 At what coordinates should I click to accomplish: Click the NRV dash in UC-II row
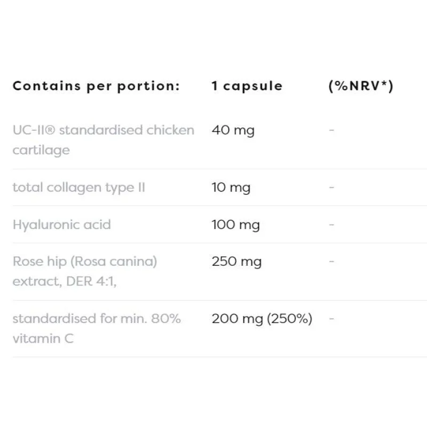pyautogui.click(x=331, y=130)
